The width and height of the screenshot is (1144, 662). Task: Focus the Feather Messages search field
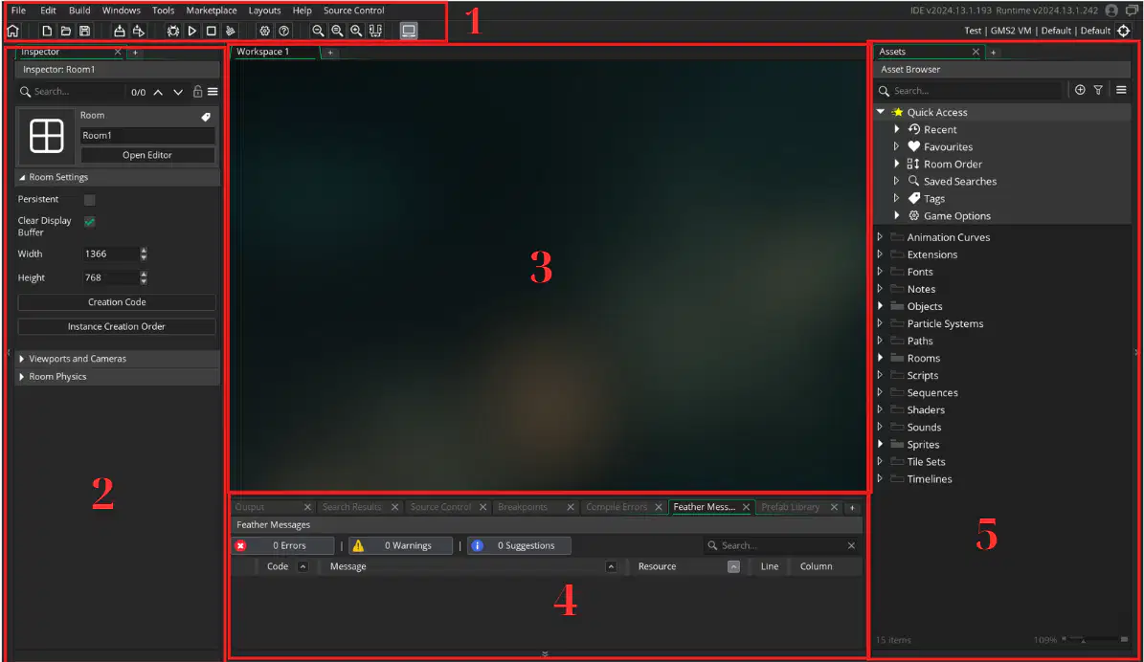782,545
